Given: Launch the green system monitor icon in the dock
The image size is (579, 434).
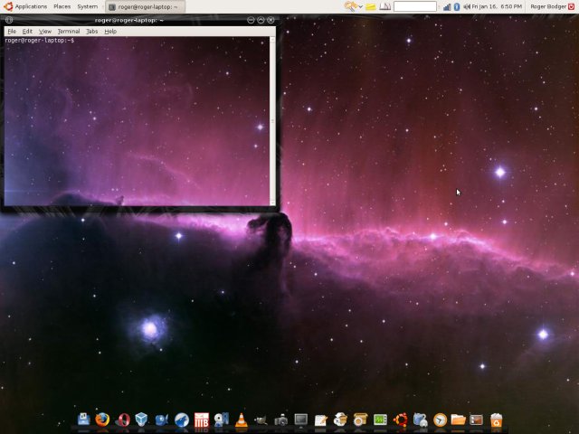Looking at the screenshot, I should (380, 420).
